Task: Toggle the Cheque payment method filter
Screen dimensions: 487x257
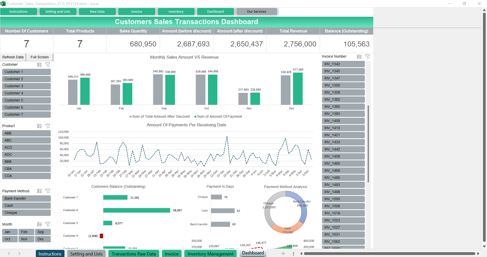Action: tap(26, 213)
